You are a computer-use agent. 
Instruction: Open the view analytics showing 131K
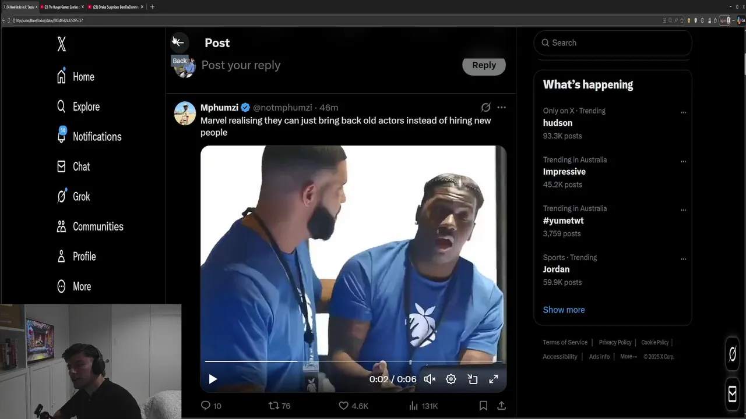423,406
